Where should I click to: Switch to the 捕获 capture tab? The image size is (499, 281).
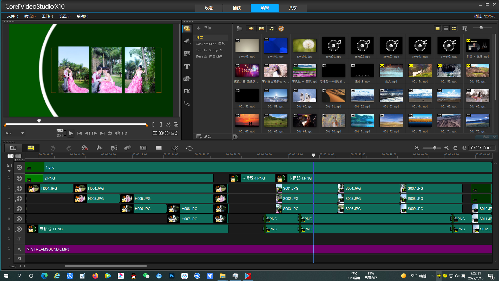tap(237, 8)
